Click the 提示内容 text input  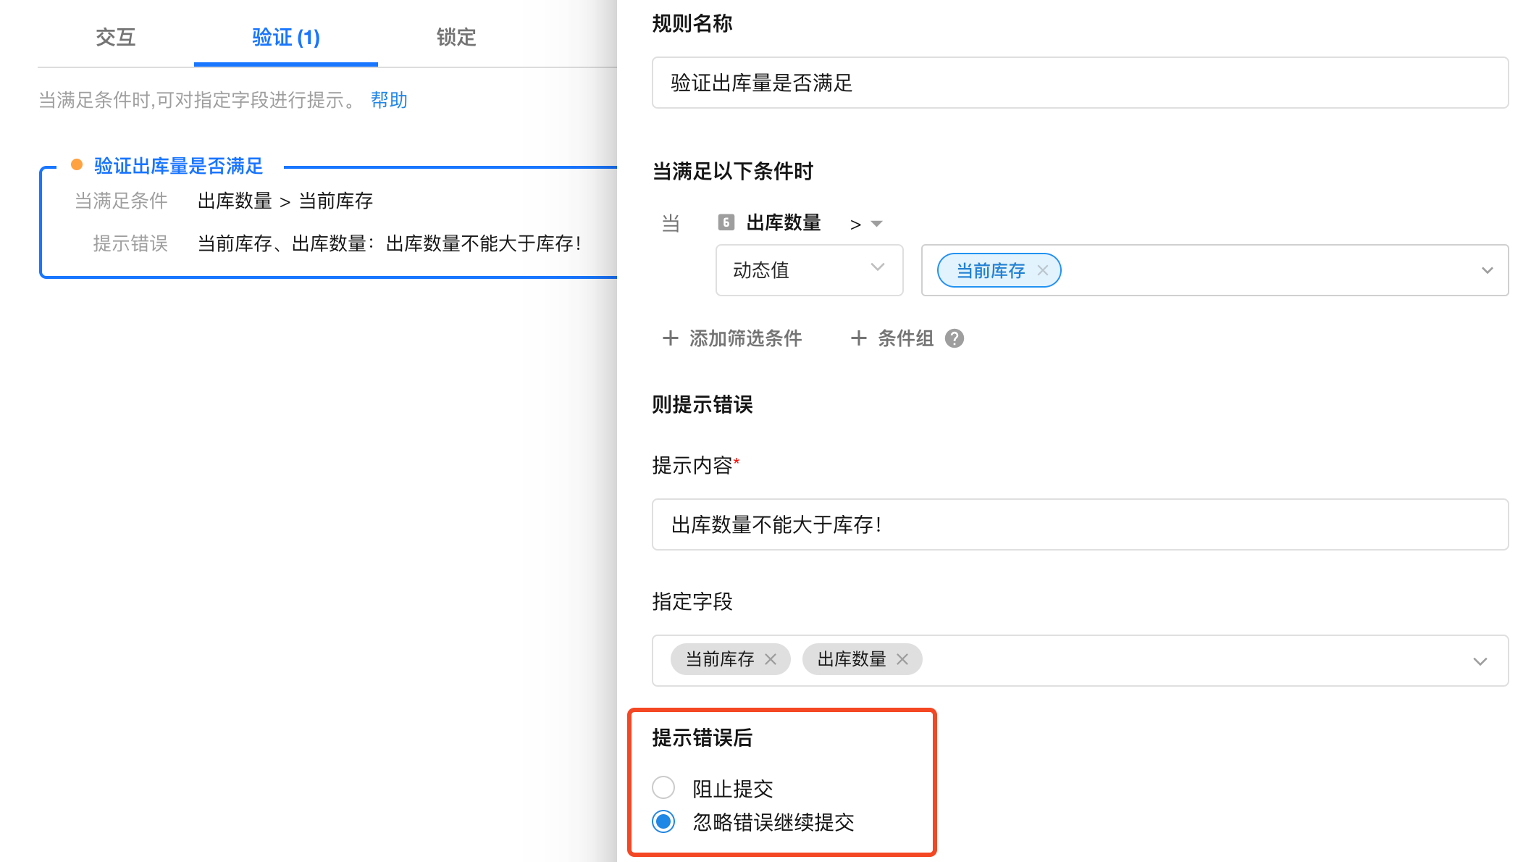pyautogui.click(x=1079, y=524)
